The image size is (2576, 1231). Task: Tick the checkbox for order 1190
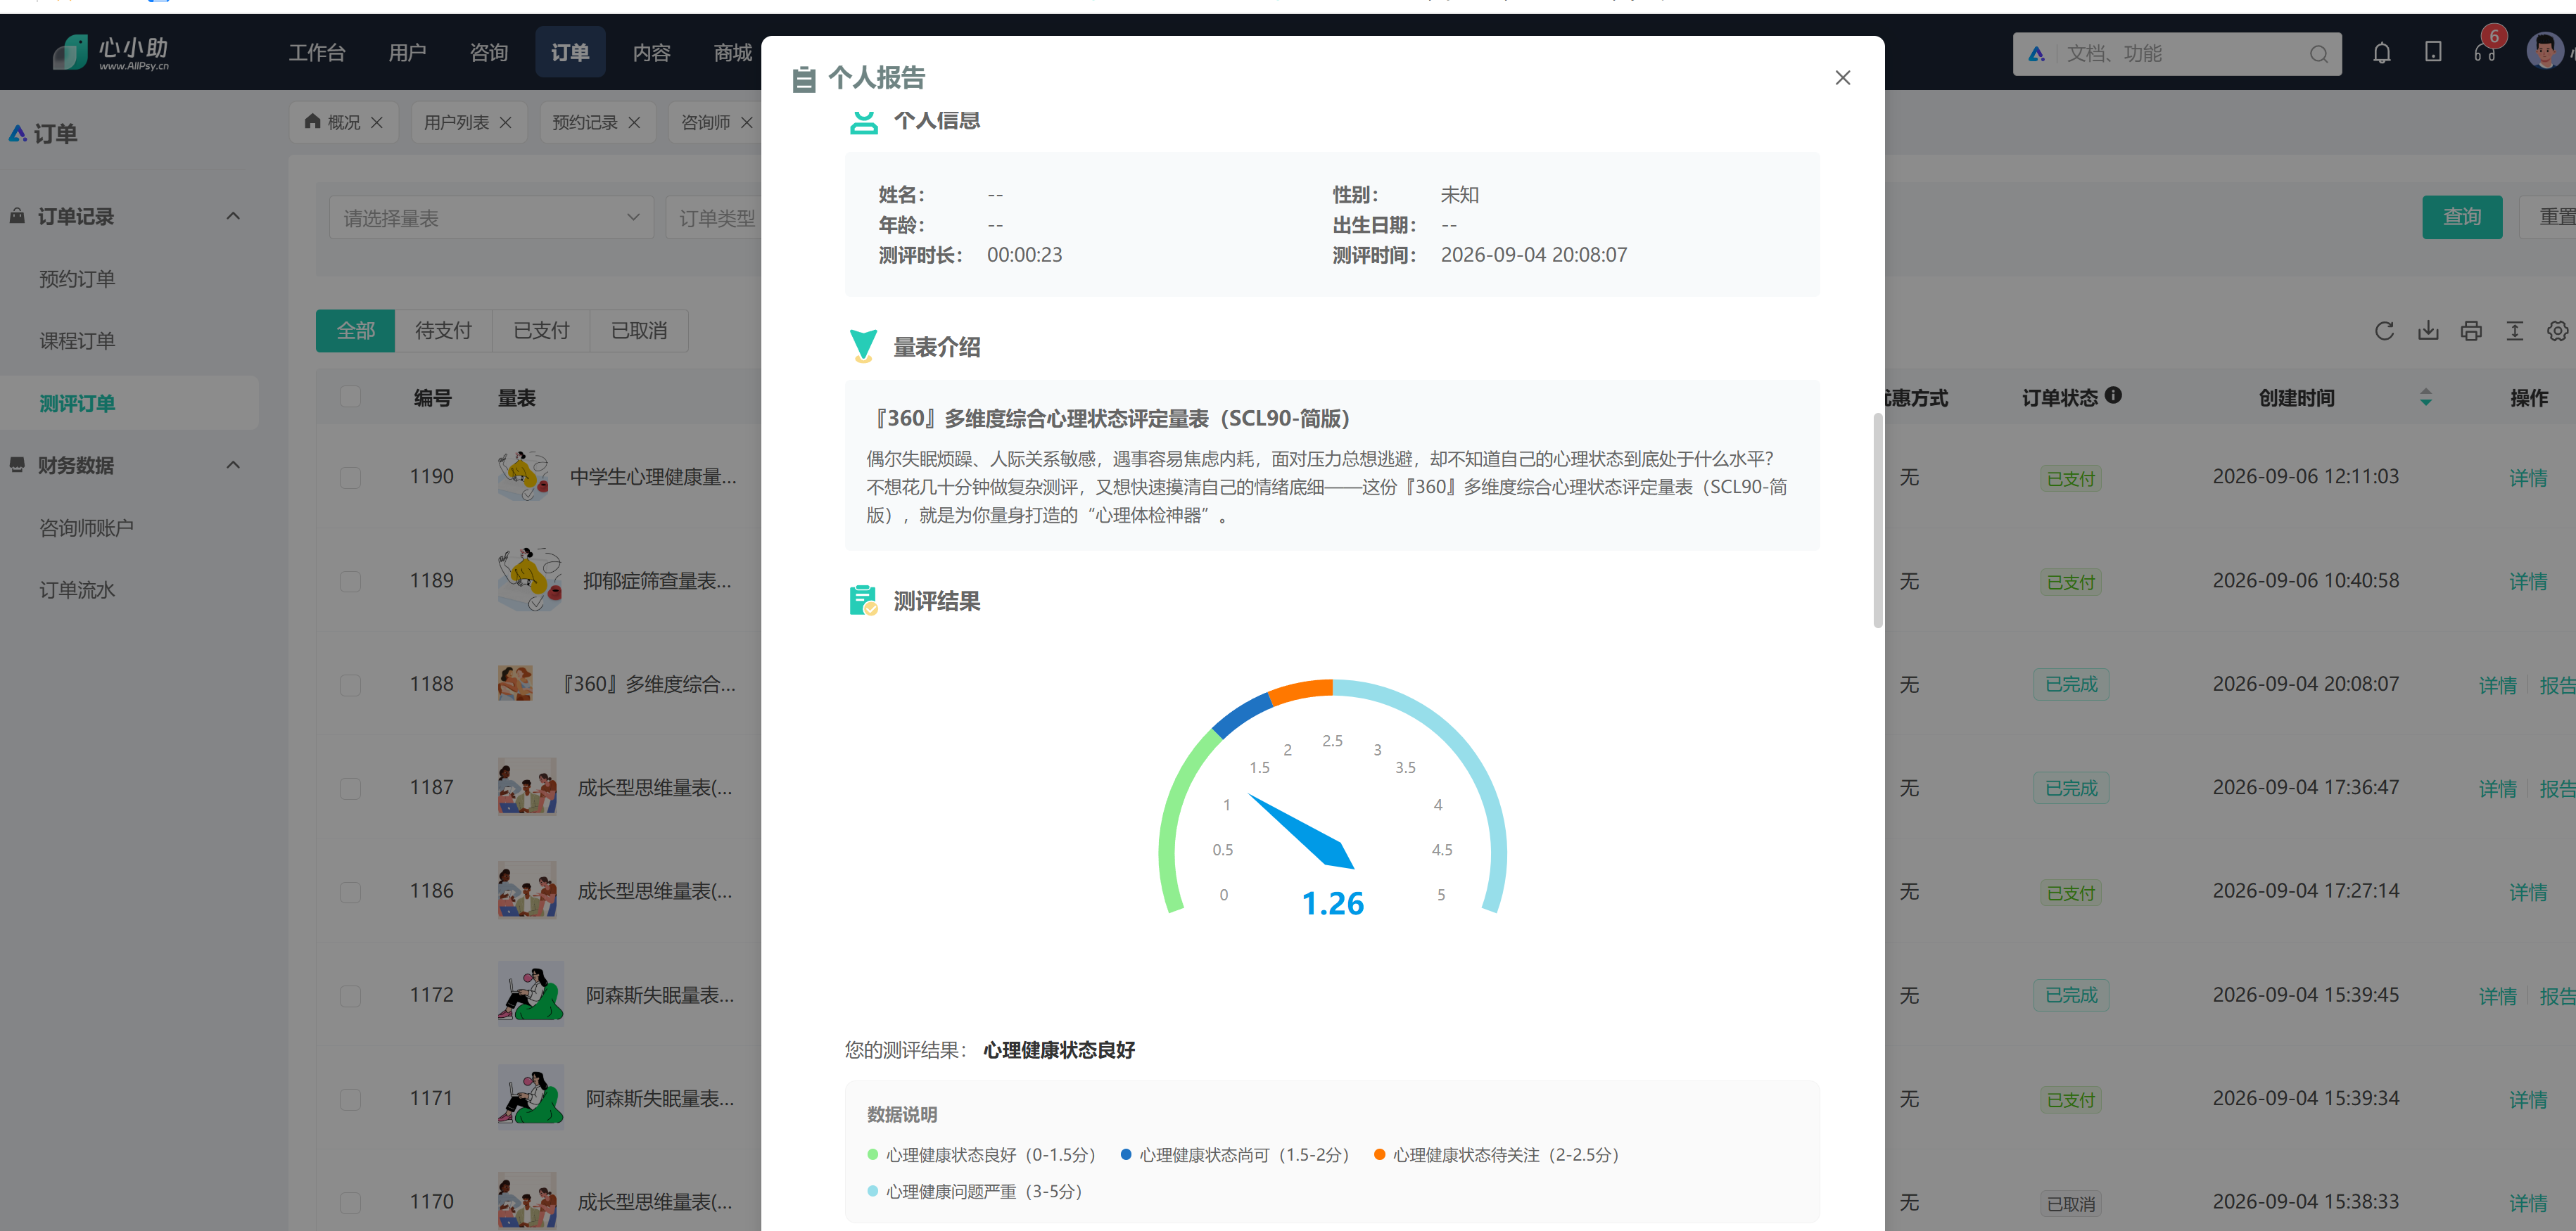tap(350, 478)
